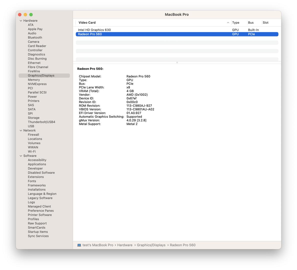
Task: Open Memory hardware info
Action: pos(34,80)
